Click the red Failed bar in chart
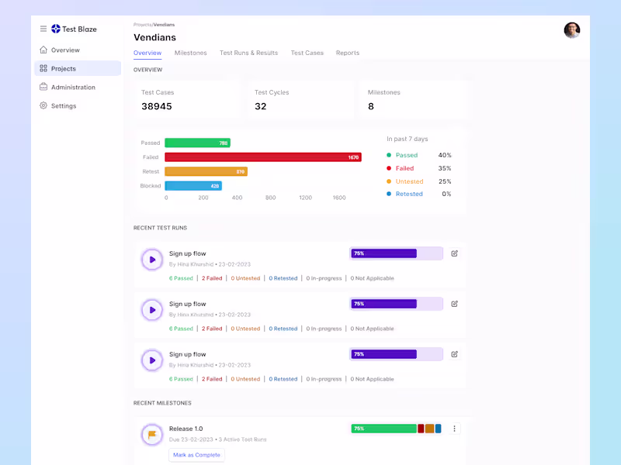 pos(263,157)
